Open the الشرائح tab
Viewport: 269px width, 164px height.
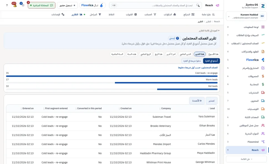click(189, 15)
